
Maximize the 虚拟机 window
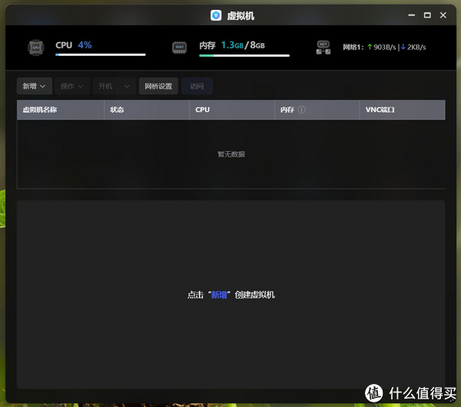tap(427, 15)
